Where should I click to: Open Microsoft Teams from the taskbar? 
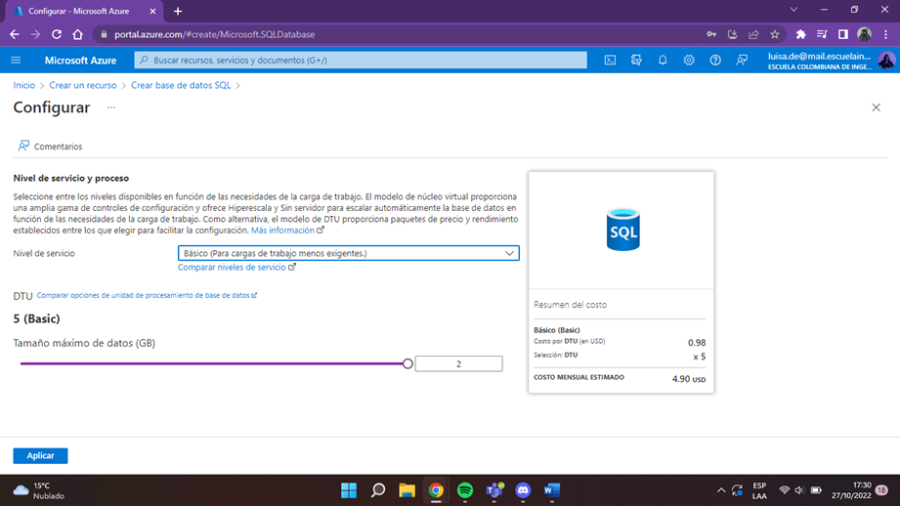pos(494,490)
